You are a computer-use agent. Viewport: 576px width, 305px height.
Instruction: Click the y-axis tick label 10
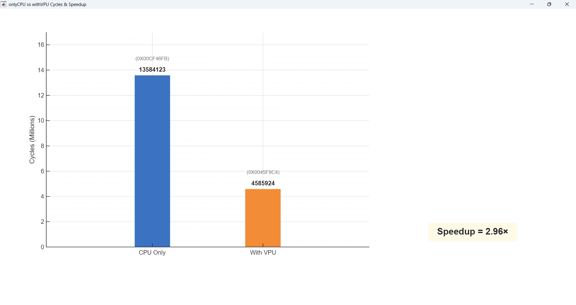(41, 121)
